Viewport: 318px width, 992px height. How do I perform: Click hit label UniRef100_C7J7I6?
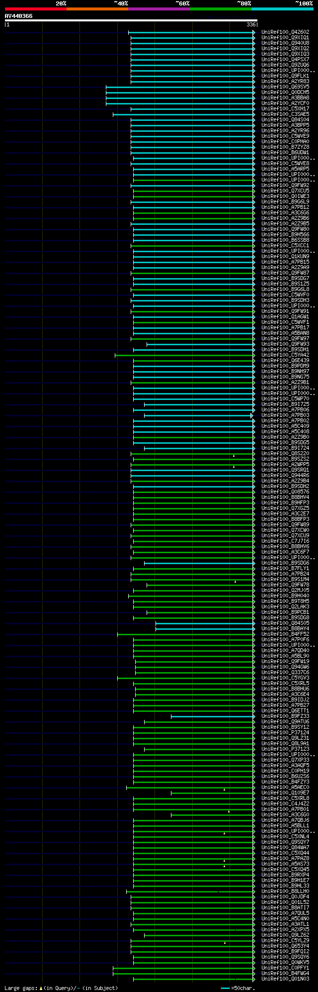pyautogui.click(x=285, y=541)
